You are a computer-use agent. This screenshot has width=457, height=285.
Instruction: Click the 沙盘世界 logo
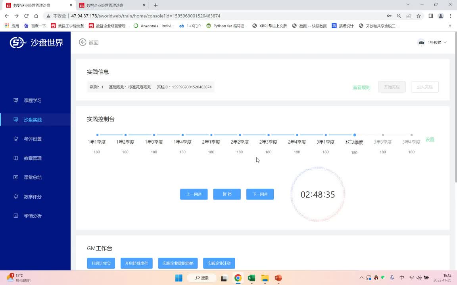[x=36, y=42]
